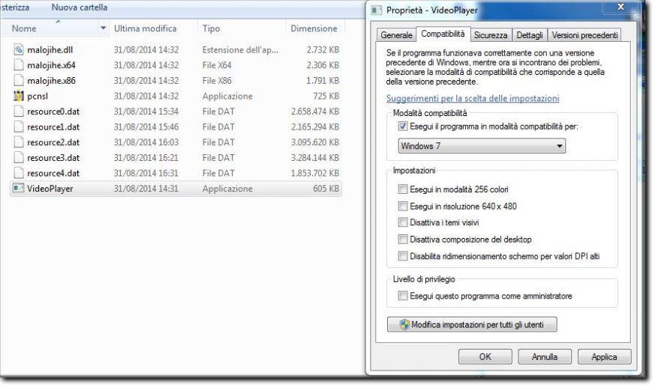The width and height of the screenshot is (658, 390).
Task: Sort by Ultima modifica column header
Action: pos(146,28)
